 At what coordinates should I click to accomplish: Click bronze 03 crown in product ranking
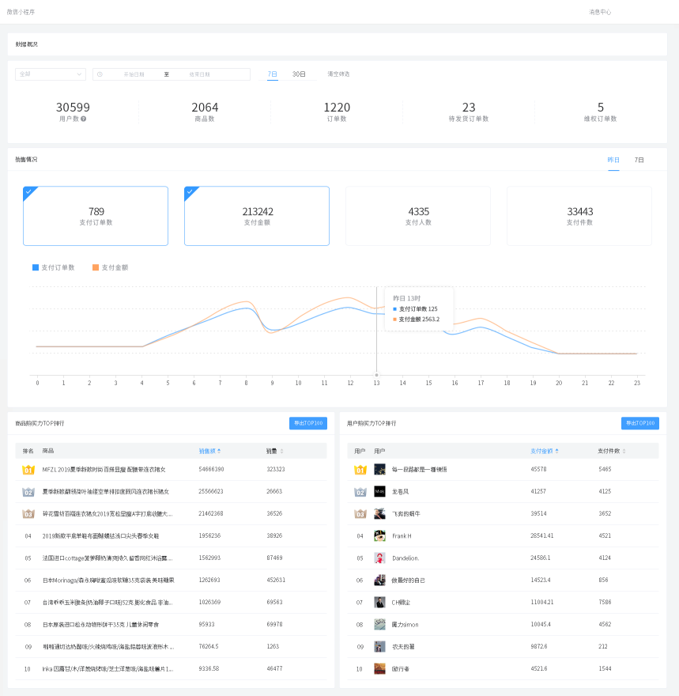tap(28, 514)
